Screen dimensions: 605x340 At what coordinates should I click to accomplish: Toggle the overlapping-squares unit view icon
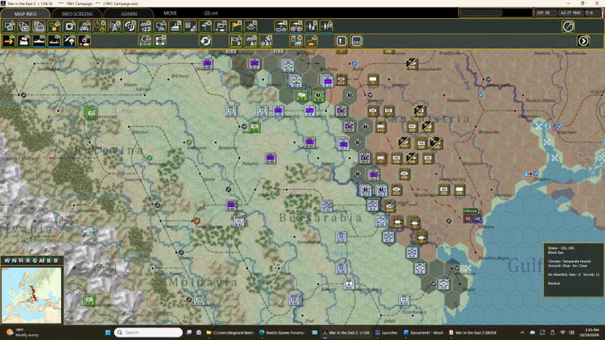pos(9,27)
